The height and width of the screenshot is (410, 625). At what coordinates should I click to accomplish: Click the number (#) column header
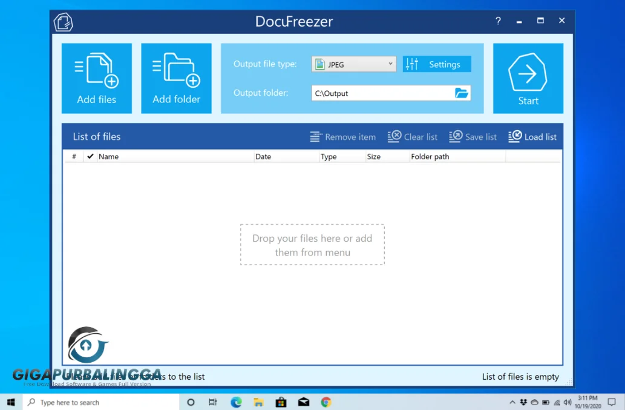point(74,156)
